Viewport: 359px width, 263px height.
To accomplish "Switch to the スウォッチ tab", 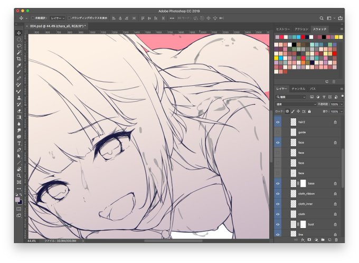I will tap(319, 29).
